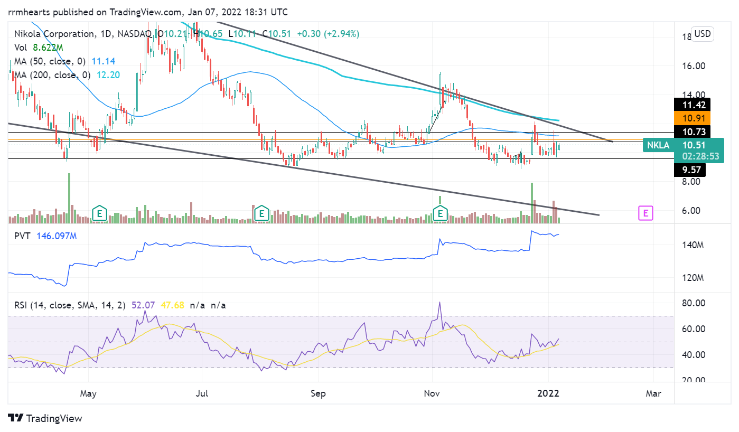Click the PVT value 146.097M
This screenshot has height=432, width=739.
tap(57, 236)
